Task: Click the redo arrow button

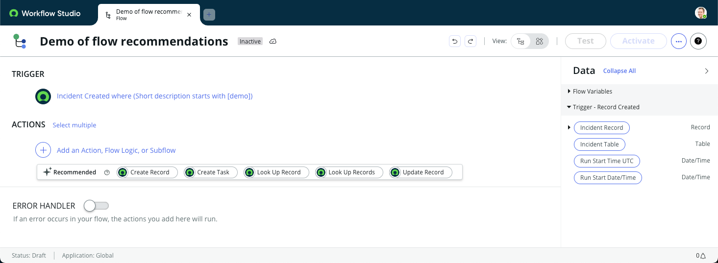Action: (470, 41)
